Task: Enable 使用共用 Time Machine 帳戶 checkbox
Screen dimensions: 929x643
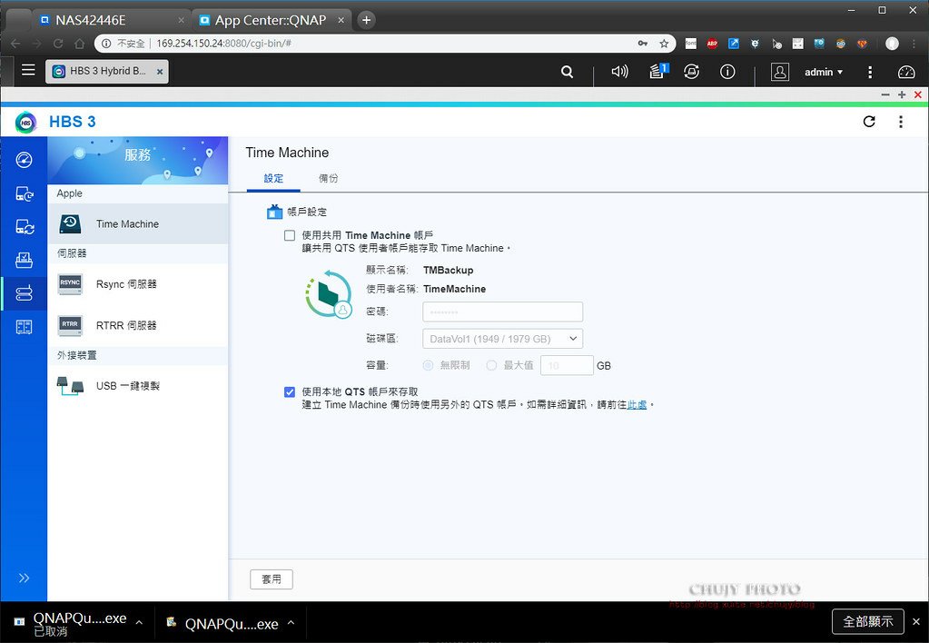Action: pyautogui.click(x=290, y=235)
